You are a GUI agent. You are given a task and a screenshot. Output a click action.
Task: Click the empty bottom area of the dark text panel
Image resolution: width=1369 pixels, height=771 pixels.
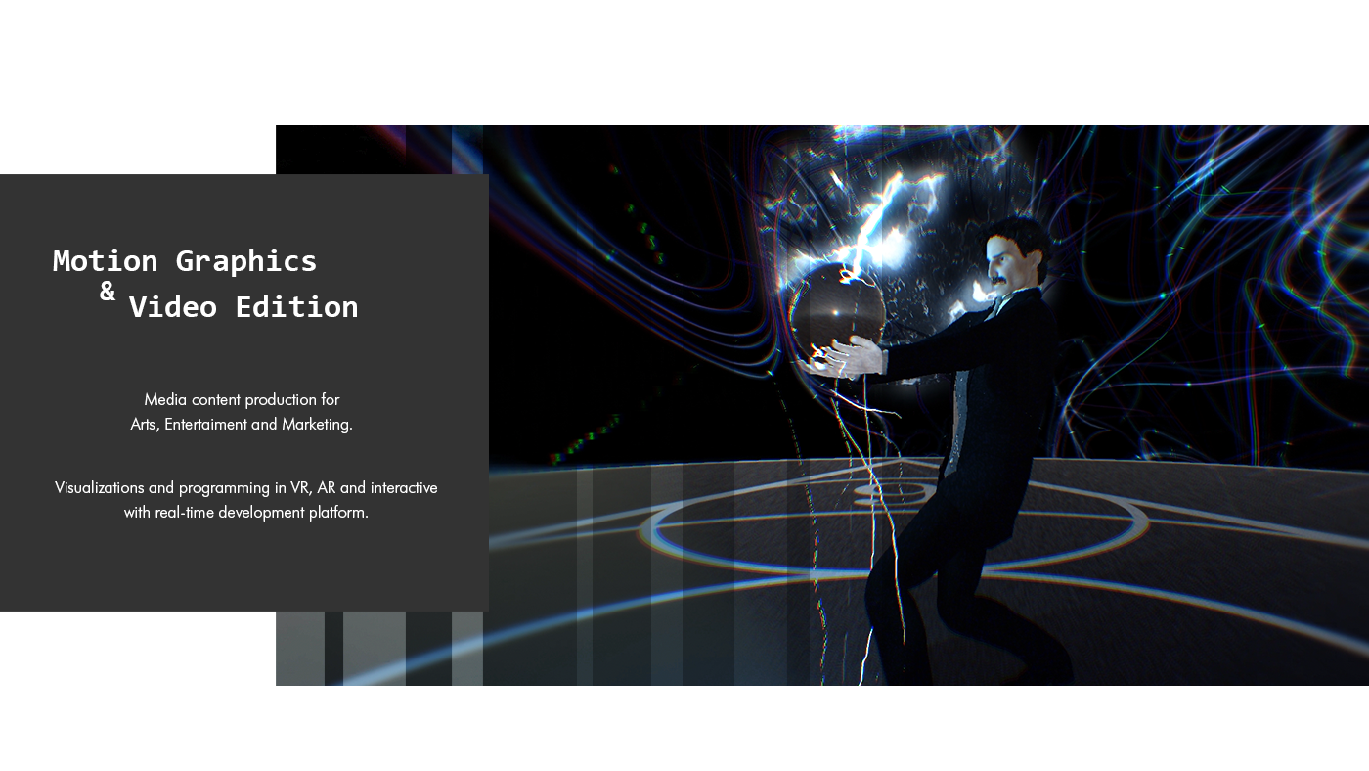[244, 572]
